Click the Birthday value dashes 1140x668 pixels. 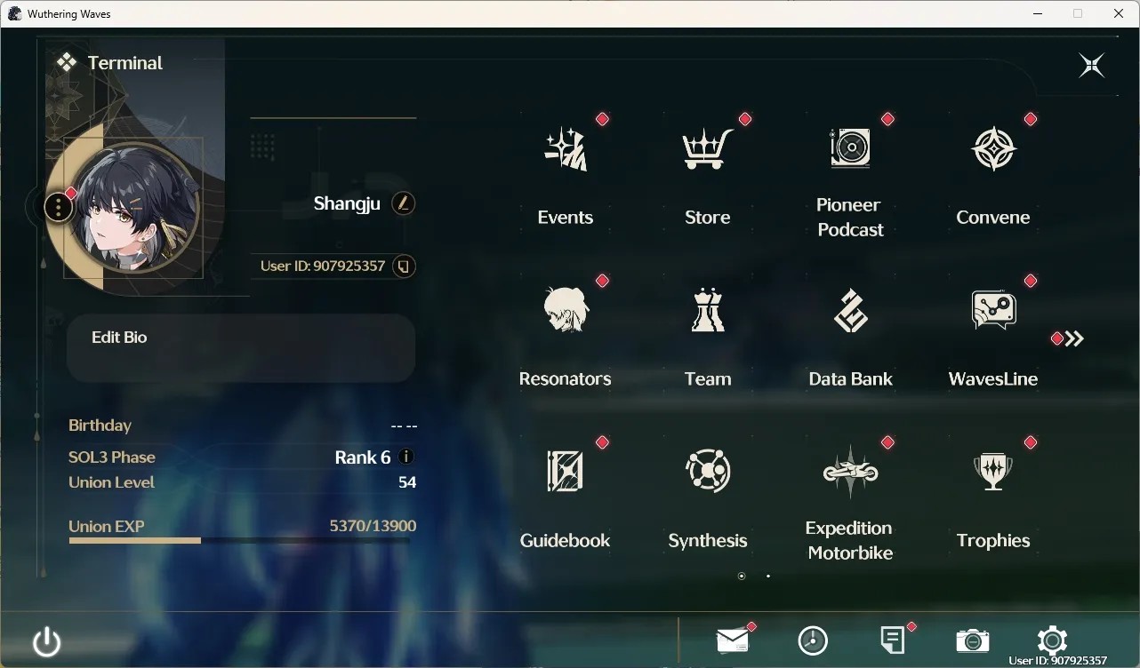tap(404, 426)
